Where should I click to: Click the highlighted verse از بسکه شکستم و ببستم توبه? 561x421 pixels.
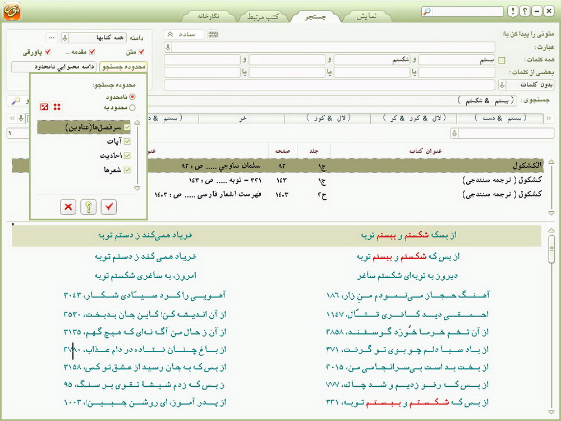408,235
